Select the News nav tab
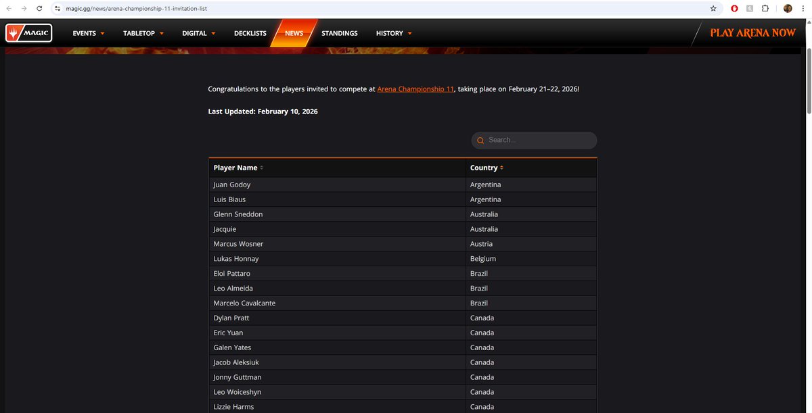The width and height of the screenshot is (812, 413). pyautogui.click(x=294, y=33)
